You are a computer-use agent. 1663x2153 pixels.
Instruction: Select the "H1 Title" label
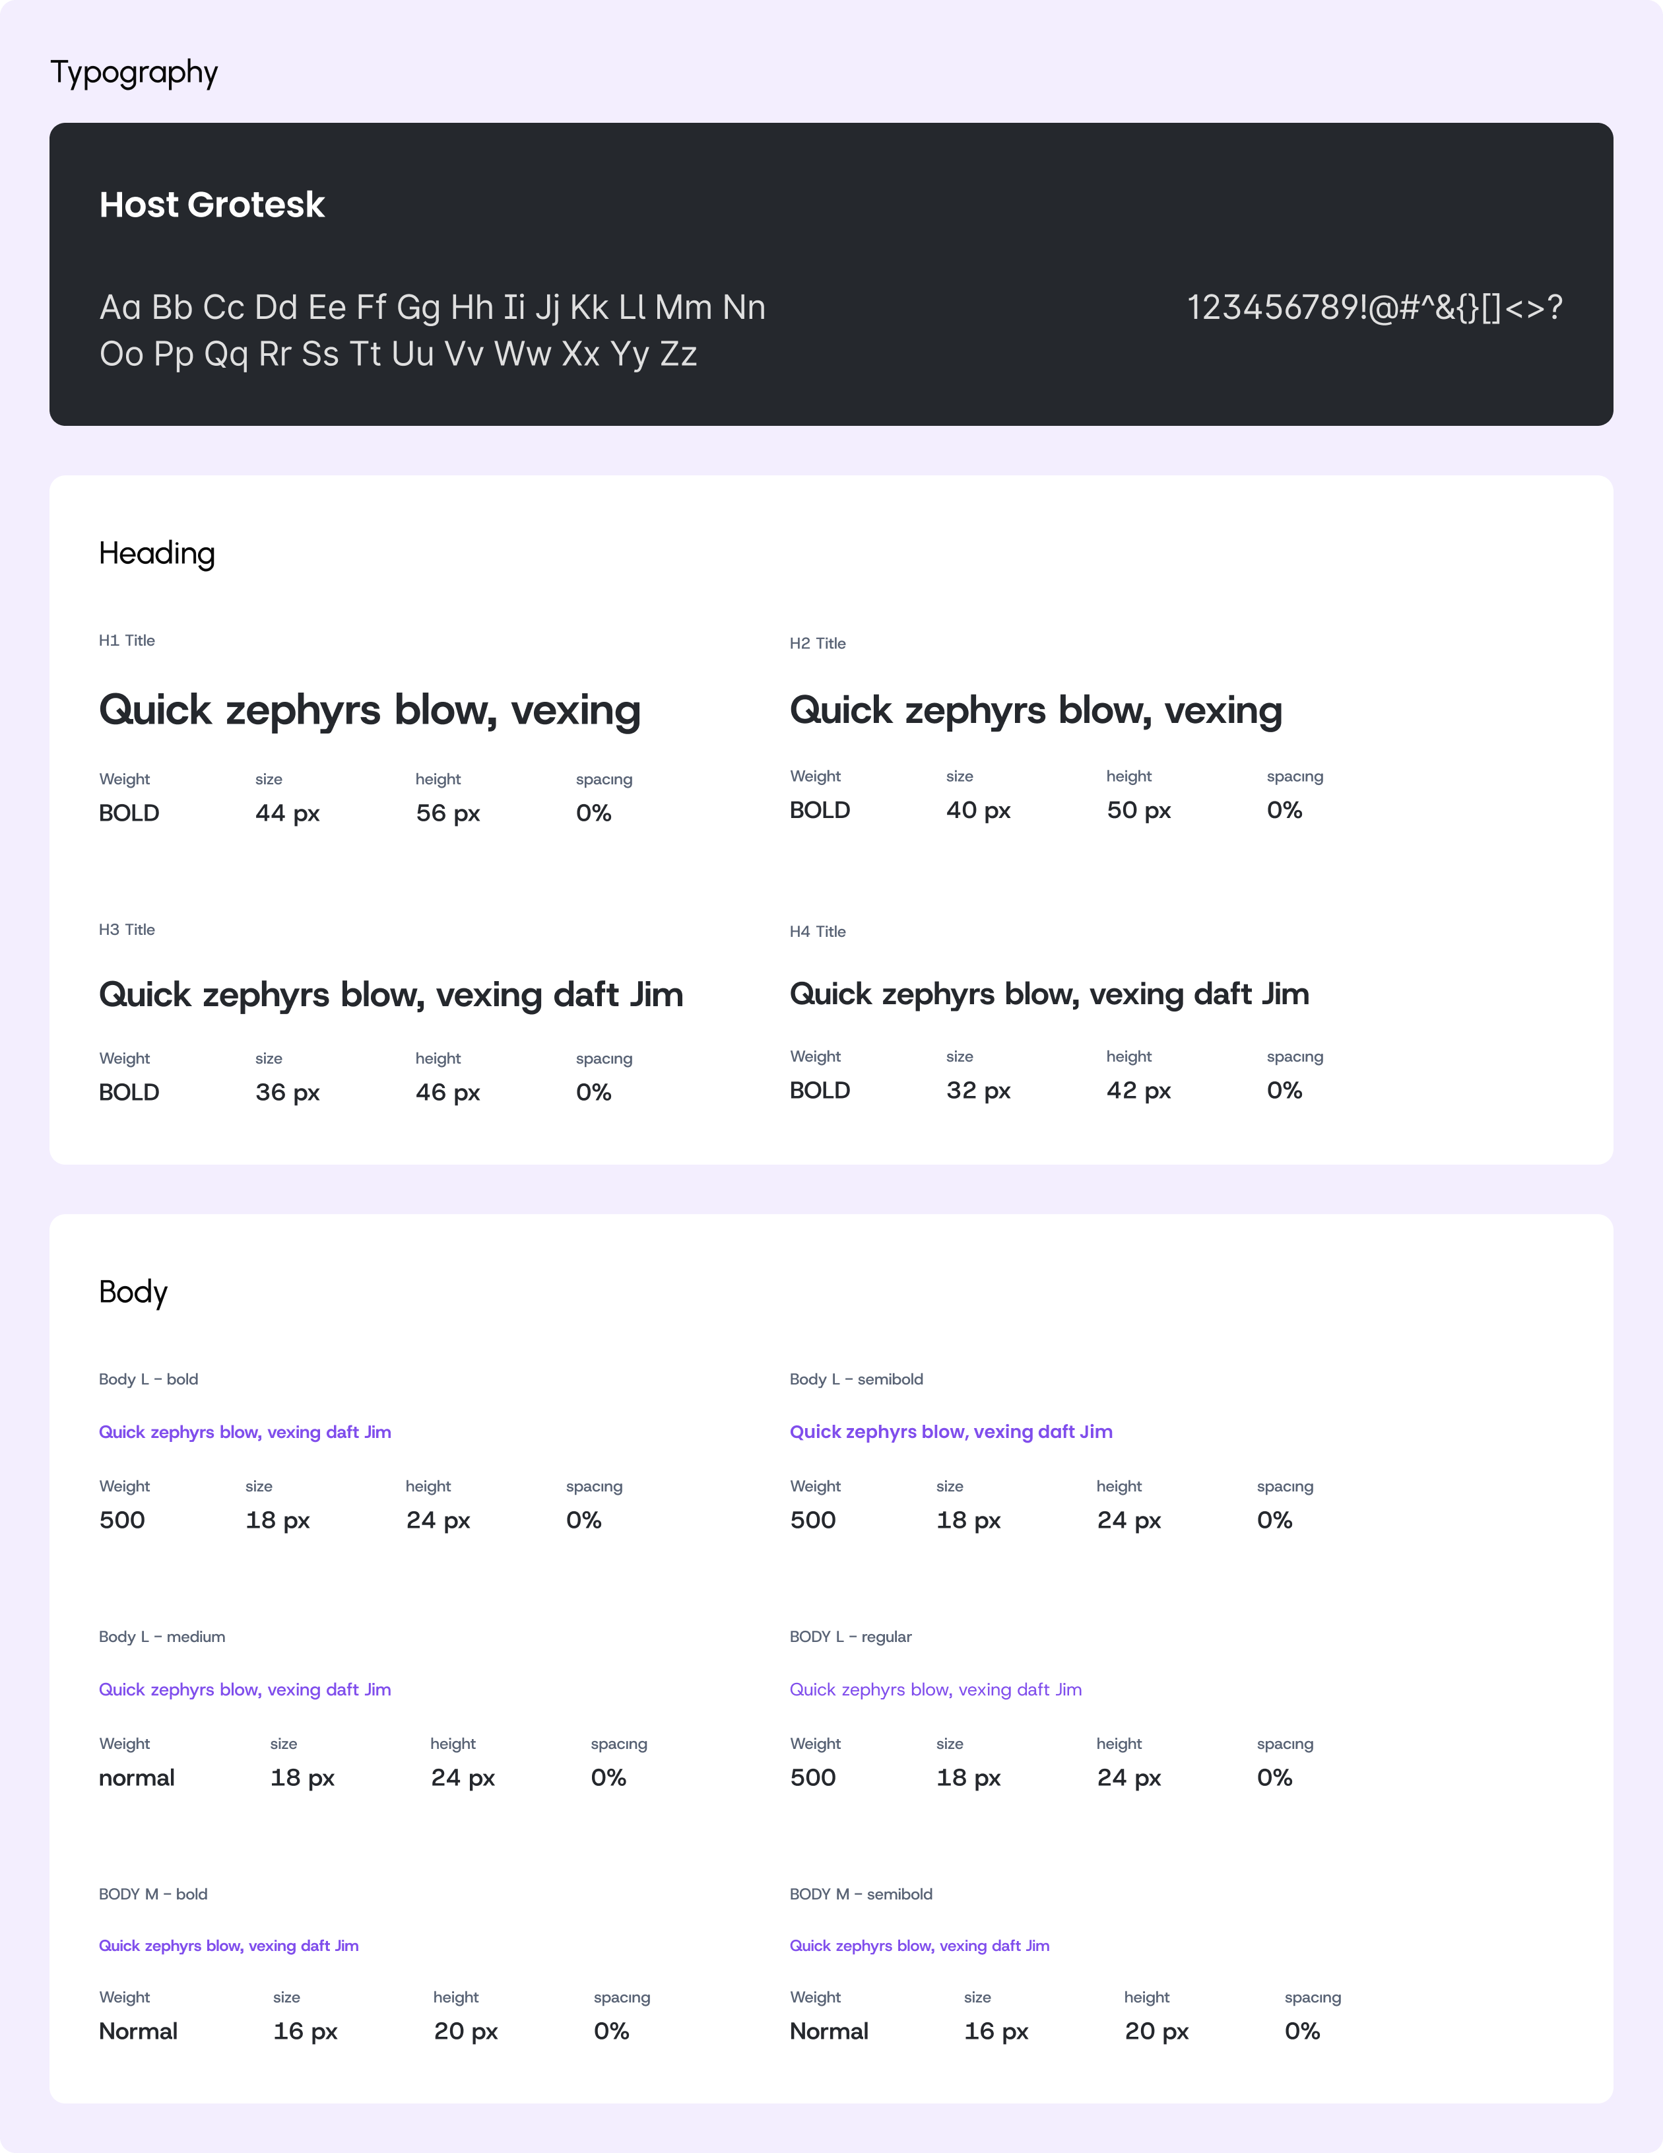point(127,641)
